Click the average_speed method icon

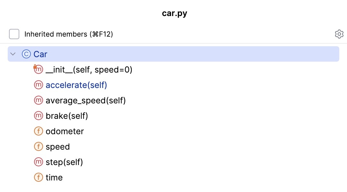38,100
